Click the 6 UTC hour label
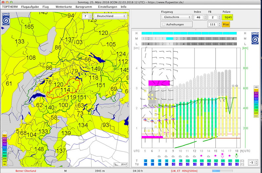Viewport: 262px width, 173px height. (152, 151)
